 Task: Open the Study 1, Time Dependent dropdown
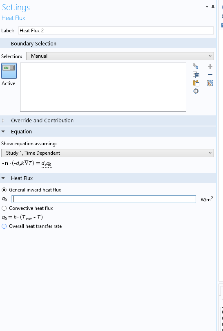pos(107,153)
